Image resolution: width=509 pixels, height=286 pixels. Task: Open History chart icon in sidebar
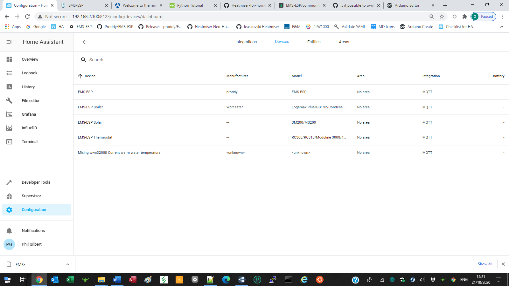[9, 87]
